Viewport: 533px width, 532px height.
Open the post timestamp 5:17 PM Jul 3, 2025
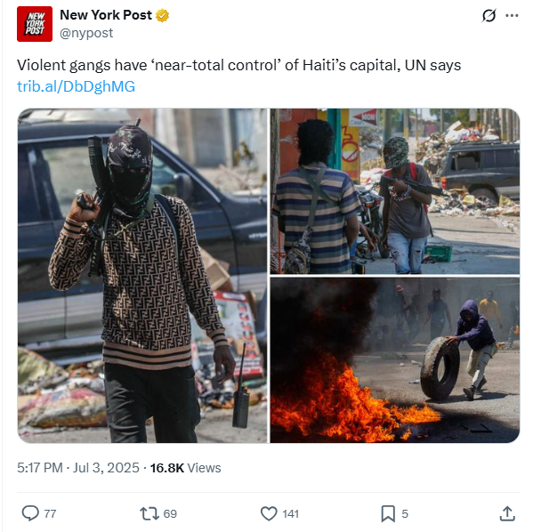click(78, 468)
